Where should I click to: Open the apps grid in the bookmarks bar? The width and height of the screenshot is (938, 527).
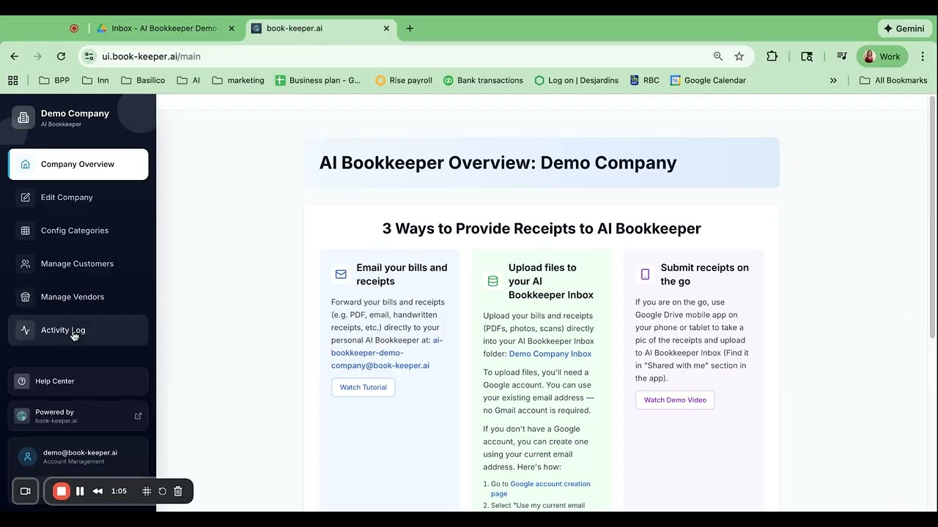12,81
